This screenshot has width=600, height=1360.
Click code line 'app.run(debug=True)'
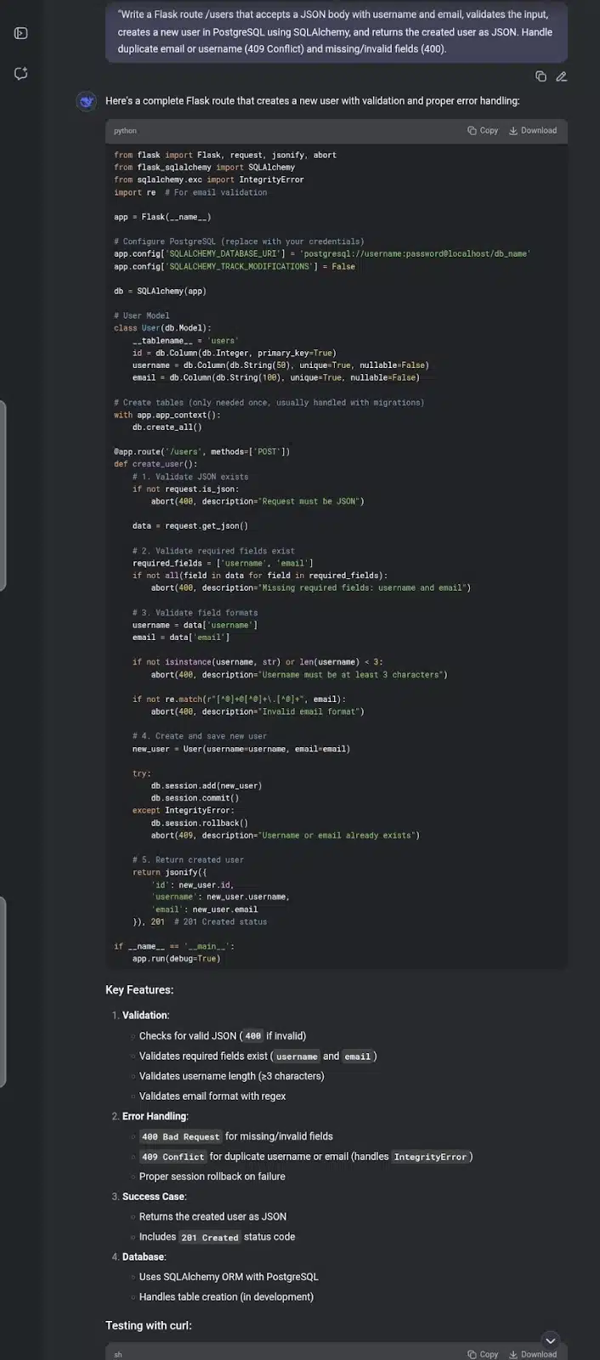coord(176,959)
